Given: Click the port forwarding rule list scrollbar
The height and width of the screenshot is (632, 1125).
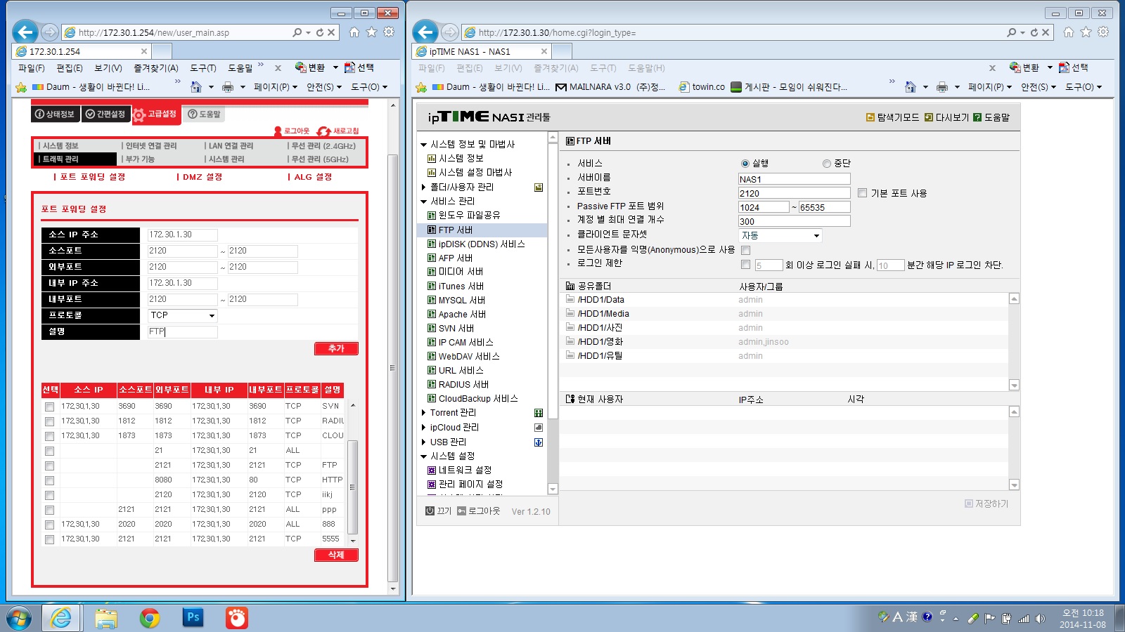Looking at the screenshot, I should coord(353,473).
